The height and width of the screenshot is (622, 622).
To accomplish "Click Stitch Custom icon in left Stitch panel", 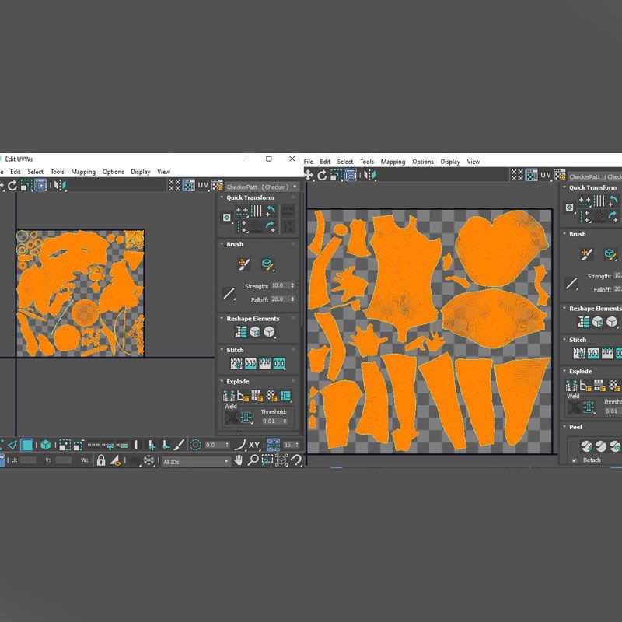I will (236, 363).
